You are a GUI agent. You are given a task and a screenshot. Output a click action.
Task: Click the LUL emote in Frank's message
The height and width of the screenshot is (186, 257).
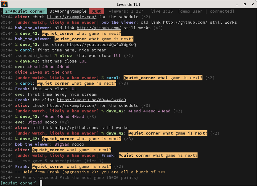[x=73, y=89]
